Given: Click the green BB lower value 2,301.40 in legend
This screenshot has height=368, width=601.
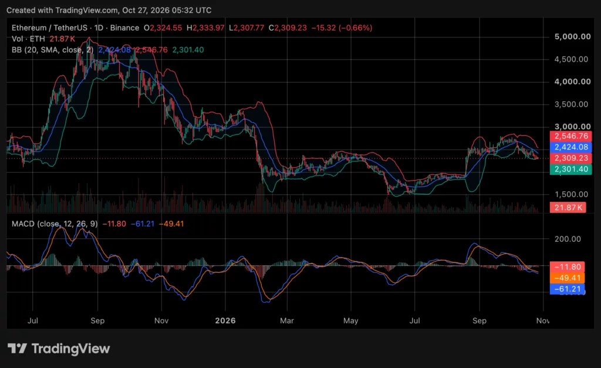Looking at the screenshot, I should click(x=188, y=50).
